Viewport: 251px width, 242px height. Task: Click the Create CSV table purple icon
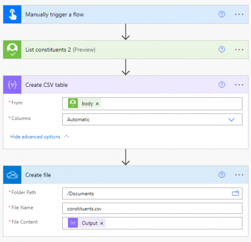[12, 85]
